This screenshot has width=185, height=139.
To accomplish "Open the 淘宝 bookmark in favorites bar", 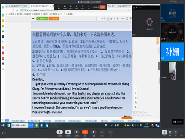I will [x=11, y=14].
